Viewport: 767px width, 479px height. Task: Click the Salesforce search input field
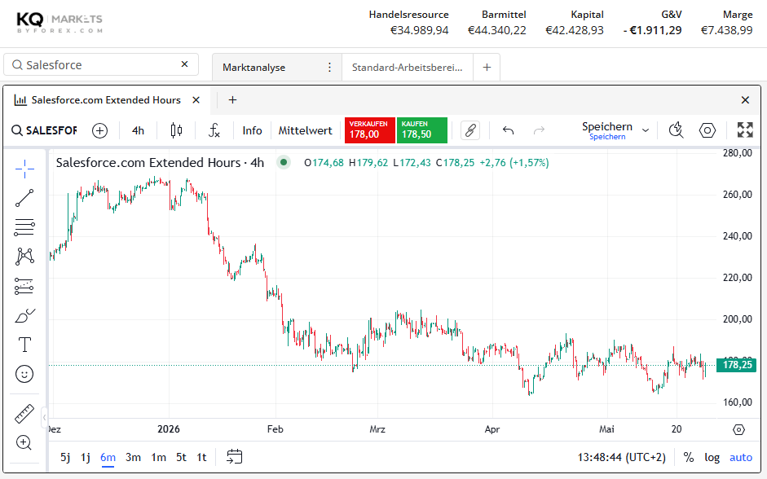(101, 64)
